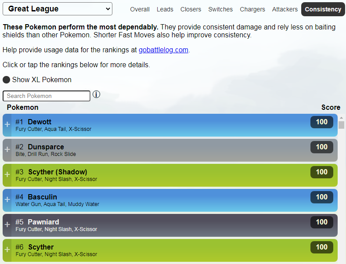Viewport: 346px width, 264px height.
Task: Switch to the Closers tab
Action: tap(191, 9)
